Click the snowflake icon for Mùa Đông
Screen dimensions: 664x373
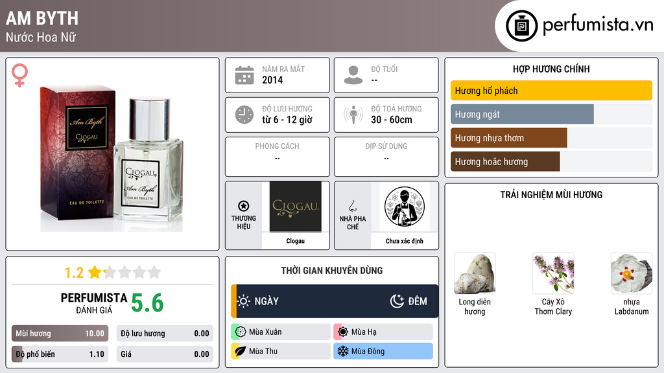(x=343, y=351)
